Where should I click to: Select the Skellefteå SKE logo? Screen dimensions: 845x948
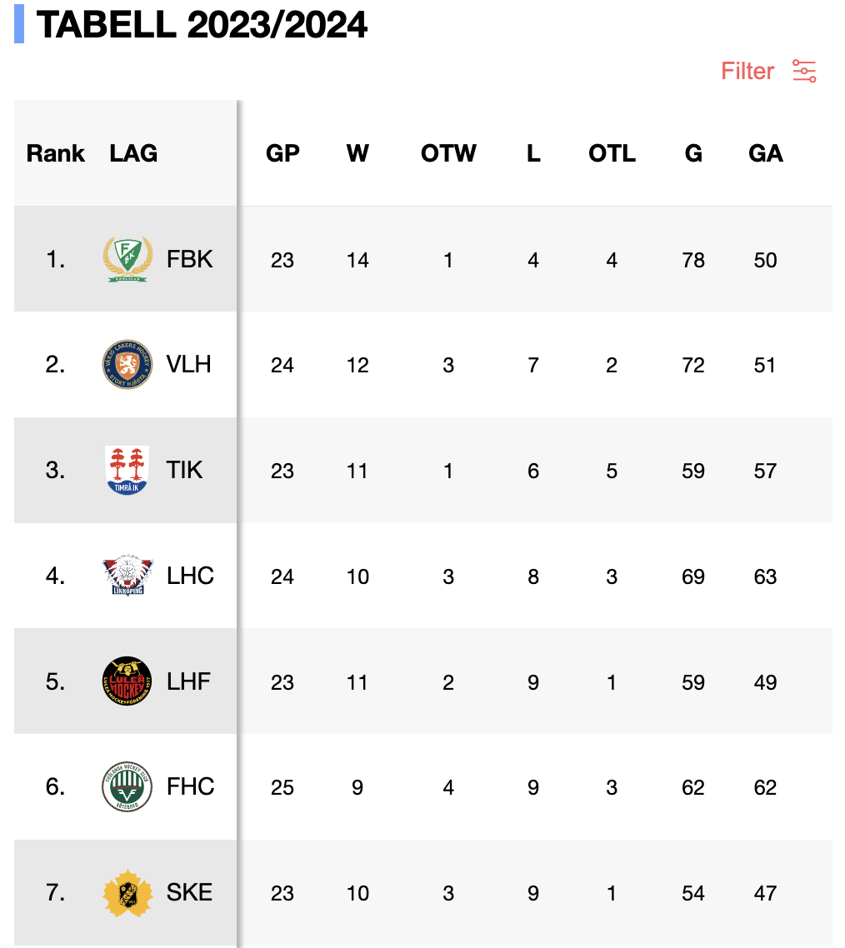click(127, 893)
